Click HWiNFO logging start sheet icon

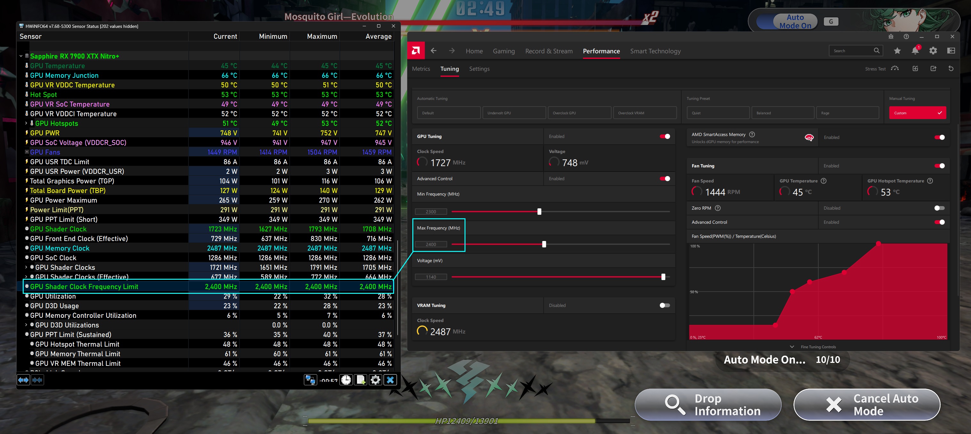point(361,380)
